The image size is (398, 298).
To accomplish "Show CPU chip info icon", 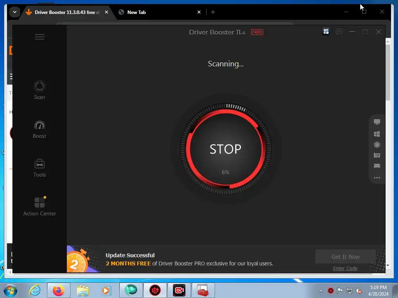I will 377,145.
